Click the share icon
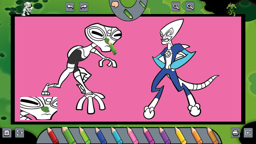256x144 pixels. tap(20, 132)
